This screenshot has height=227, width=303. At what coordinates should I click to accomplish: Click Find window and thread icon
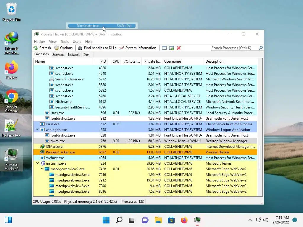171,48
